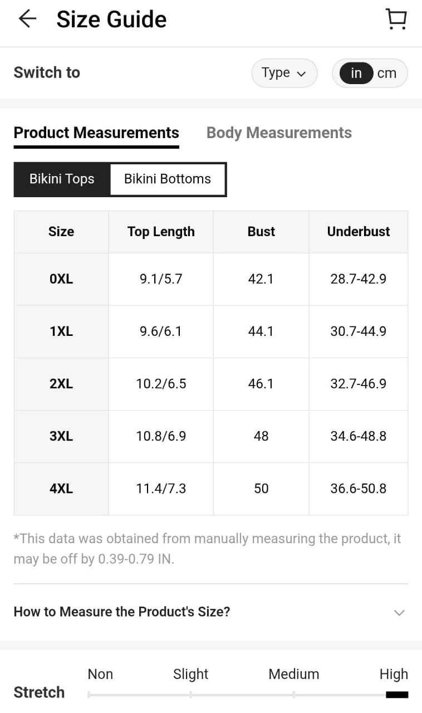Open the Type dropdown
Screen dimensions: 422x713
coord(284,73)
